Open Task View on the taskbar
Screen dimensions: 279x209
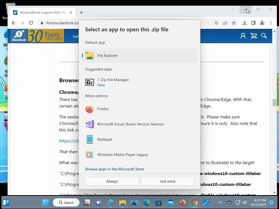coord(87,202)
